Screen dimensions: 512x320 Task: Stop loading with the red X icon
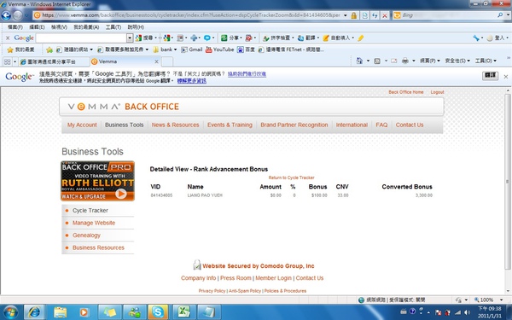(x=385, y=15)
